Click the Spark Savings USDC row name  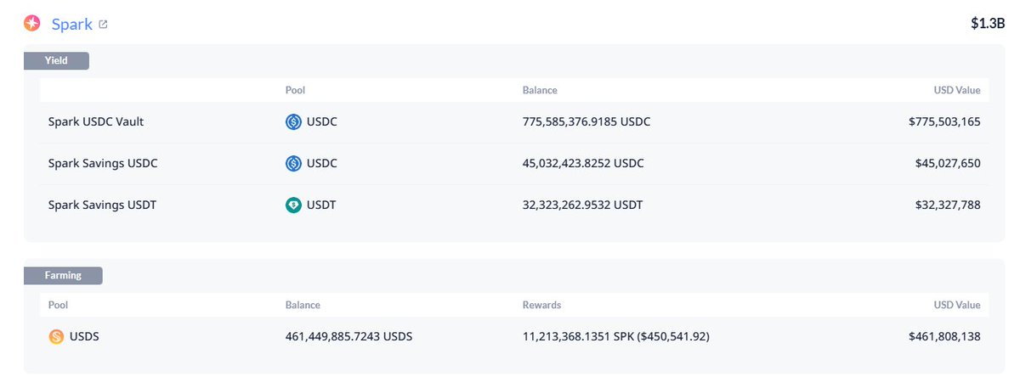103,163
